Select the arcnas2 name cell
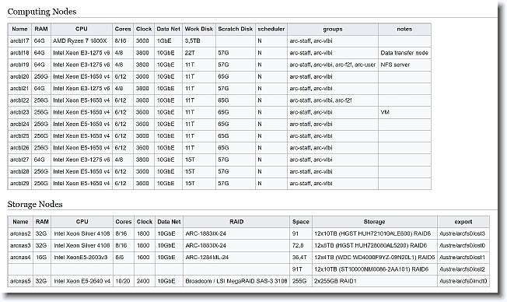Viewport: 507px width, 302px height. (x=20, y=234)
